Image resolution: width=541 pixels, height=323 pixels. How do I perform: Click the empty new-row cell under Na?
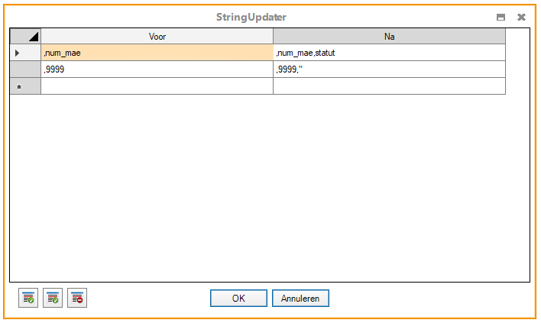pos(389,86)
